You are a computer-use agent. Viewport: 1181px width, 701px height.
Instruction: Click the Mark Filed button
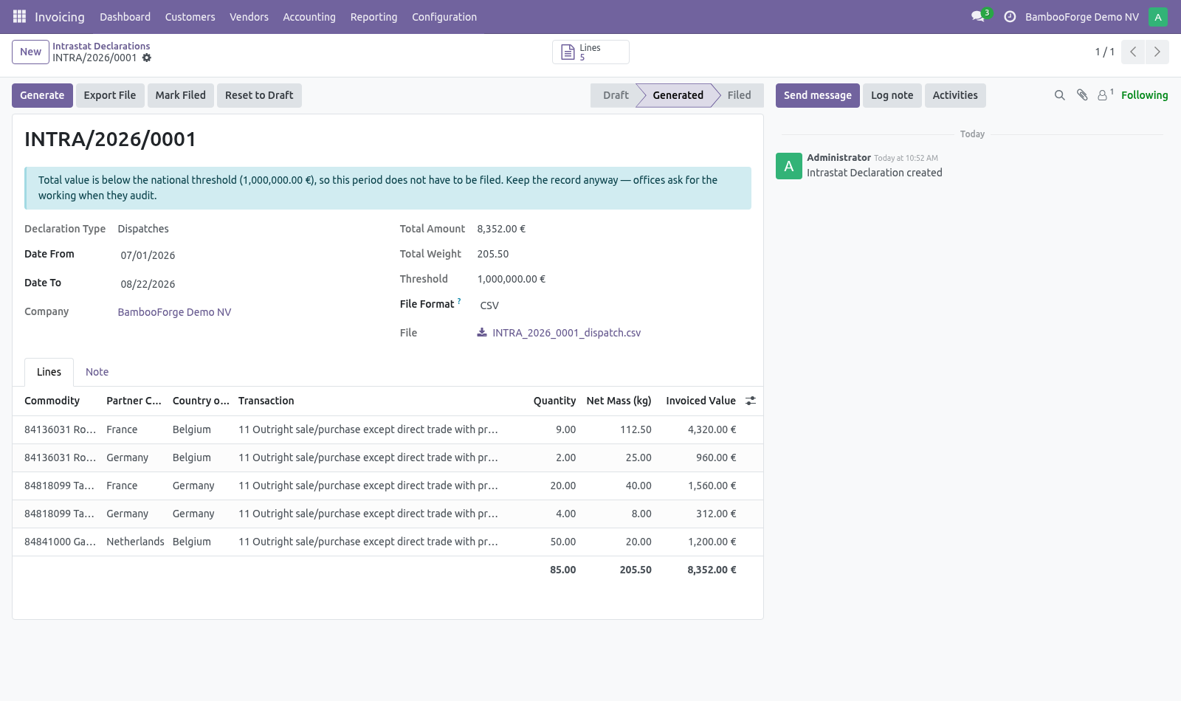181,95
